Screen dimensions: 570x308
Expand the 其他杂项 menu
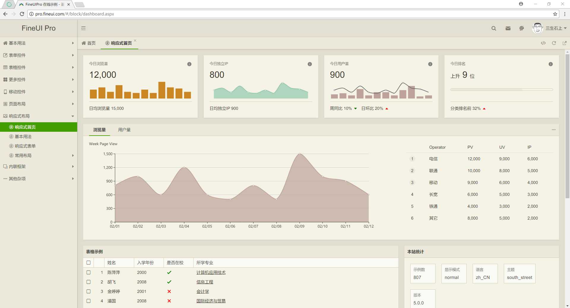39,179
